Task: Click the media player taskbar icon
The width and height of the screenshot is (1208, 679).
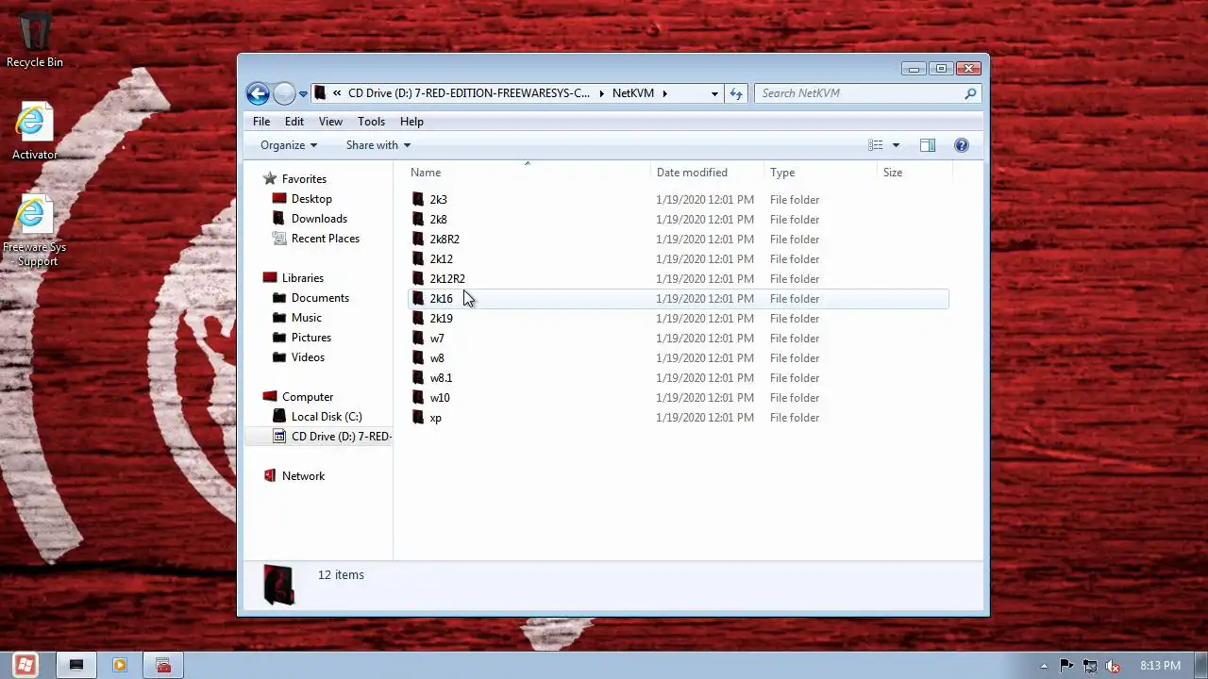Action: click(x=120, y=665)
